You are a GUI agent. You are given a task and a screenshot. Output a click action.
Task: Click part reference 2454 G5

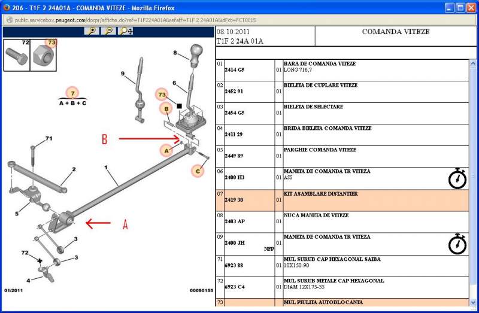[234, 113]
